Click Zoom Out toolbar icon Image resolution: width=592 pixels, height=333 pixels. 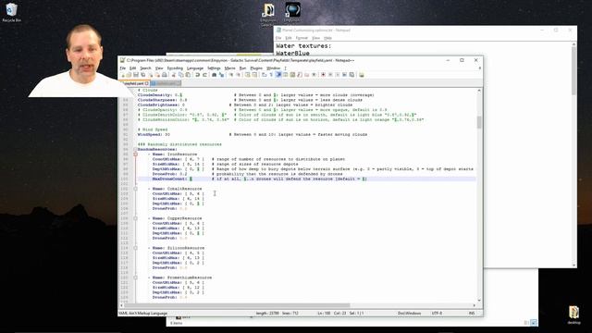239,75
